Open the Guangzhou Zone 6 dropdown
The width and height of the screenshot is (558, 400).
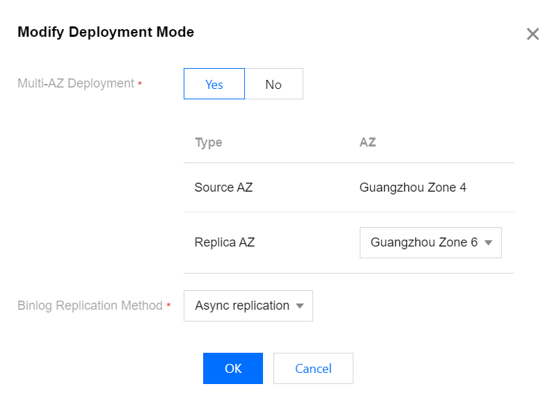click(424, 243)
